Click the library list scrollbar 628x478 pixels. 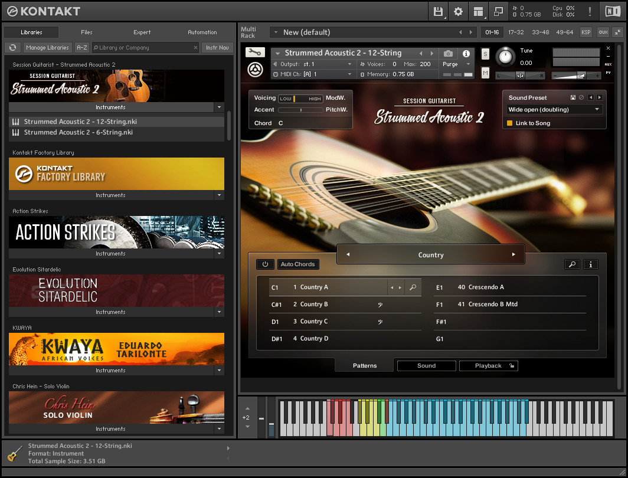point(229,126)
